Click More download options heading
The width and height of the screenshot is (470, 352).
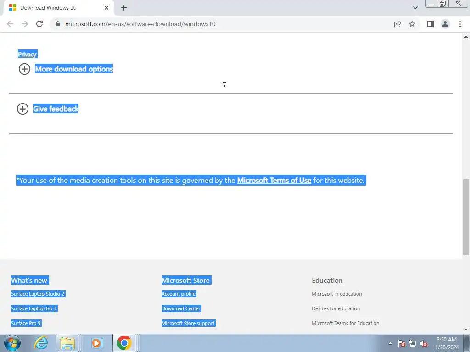click(x=74, y=69)
